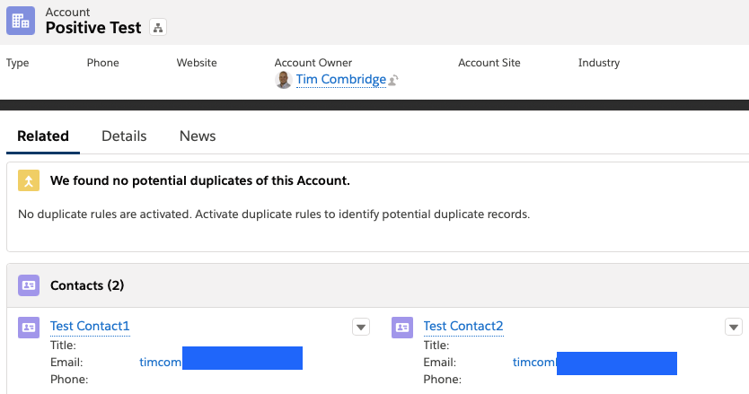Click the Test Contact1 contact icon

(29, 328)
